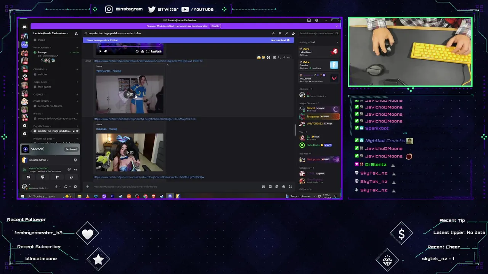The image size is (488, 274).
Task: Collapse the Voice Channels category
Action: pos(41,48)
